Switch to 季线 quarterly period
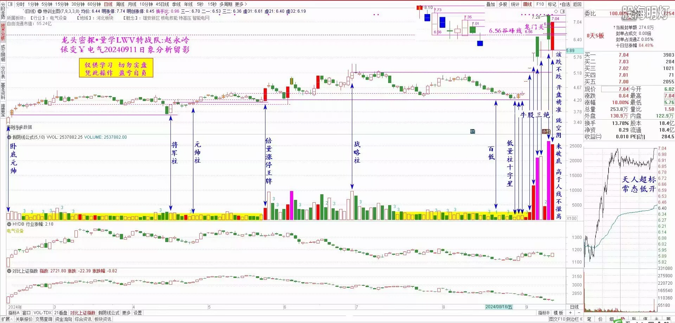675x323 pixels. [176, 4]
